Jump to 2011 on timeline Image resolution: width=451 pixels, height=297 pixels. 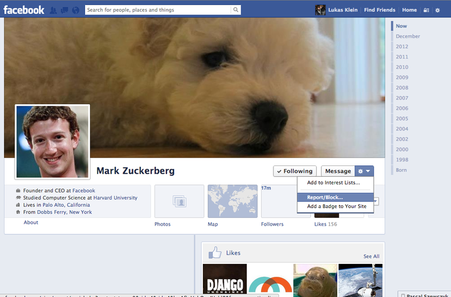point(402,57)
